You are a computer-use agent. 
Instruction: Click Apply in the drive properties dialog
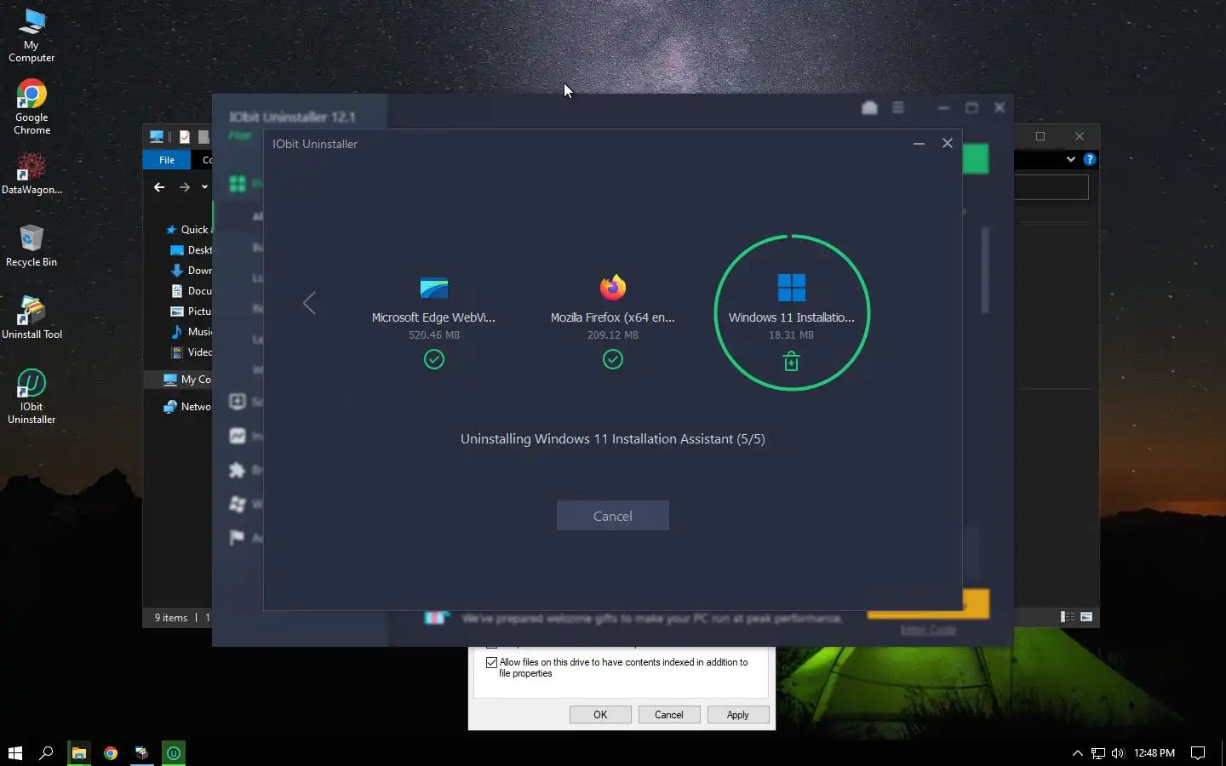(x=738, y=715)
